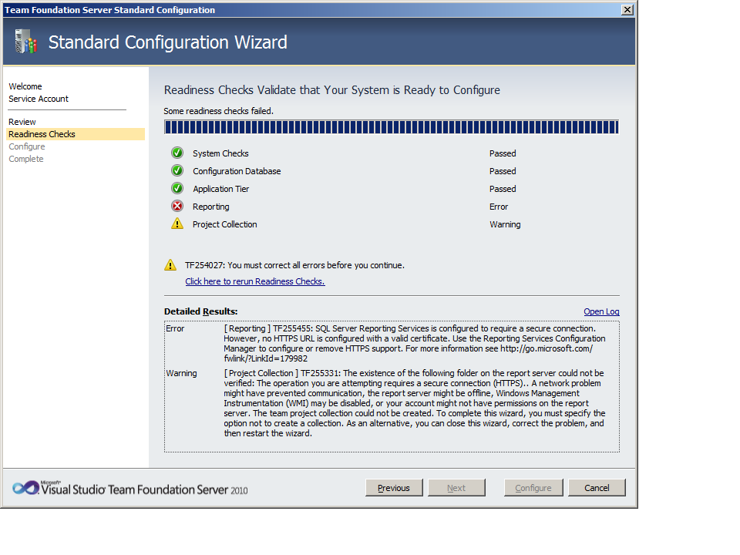This screenshot has height=555, width=740.
Task: Click here to rerun Readiness Checks link
Action: (x=255, y=281)
